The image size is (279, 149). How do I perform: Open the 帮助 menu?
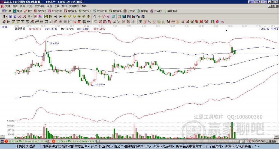click(x=84, y=6)
